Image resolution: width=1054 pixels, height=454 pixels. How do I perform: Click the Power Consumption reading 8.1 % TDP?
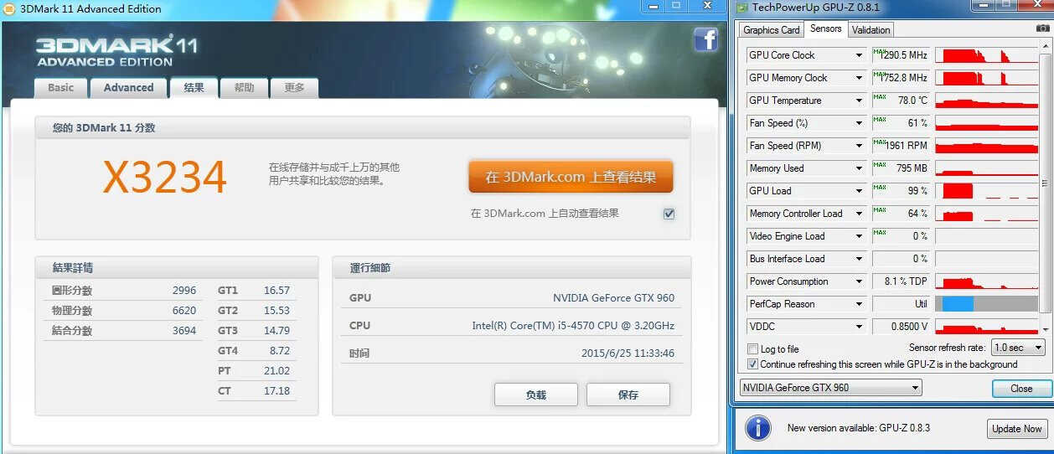906,281
